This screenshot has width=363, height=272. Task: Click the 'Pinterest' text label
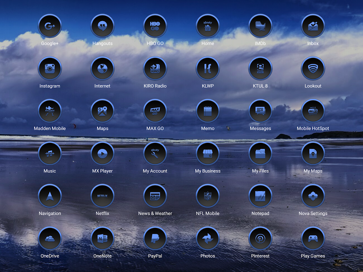pyautogui.click(x=260, y=256)
